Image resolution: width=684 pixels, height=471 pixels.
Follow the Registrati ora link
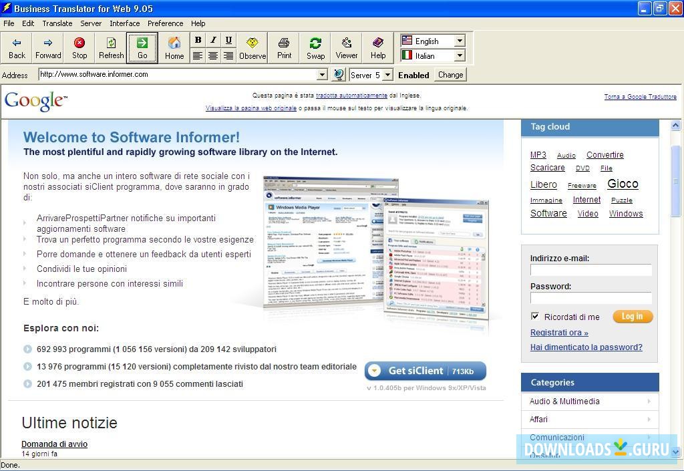click(x=559, y=333)
